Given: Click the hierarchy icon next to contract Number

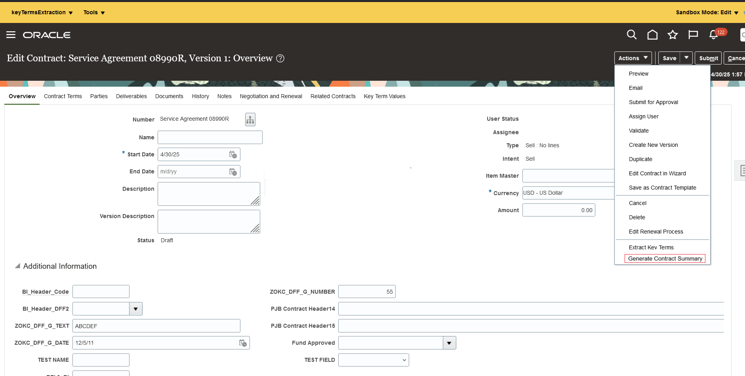Looking at the screenshot, I should 250,119.
